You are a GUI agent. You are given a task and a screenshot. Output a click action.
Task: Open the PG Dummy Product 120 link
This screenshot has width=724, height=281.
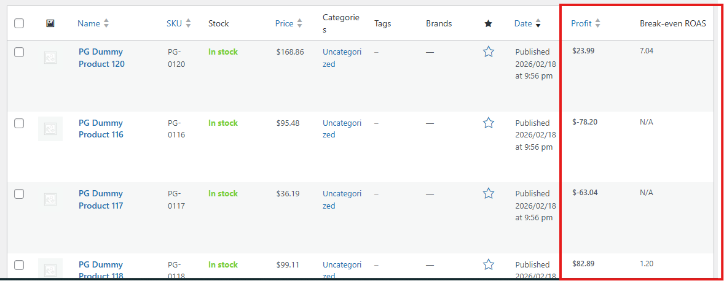[101, 58]
